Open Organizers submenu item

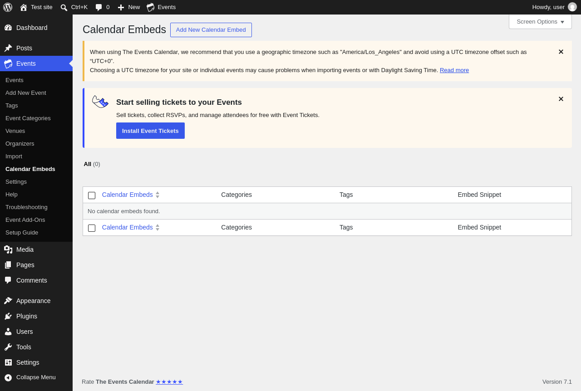click(20, 144)
